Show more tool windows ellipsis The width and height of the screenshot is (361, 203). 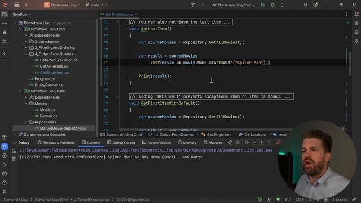tap(5, 63)
